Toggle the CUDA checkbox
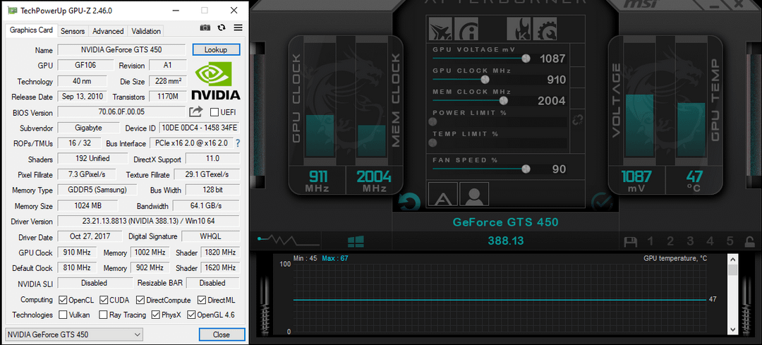The height and width of the screenshot is (345, 762). (104, 300)
